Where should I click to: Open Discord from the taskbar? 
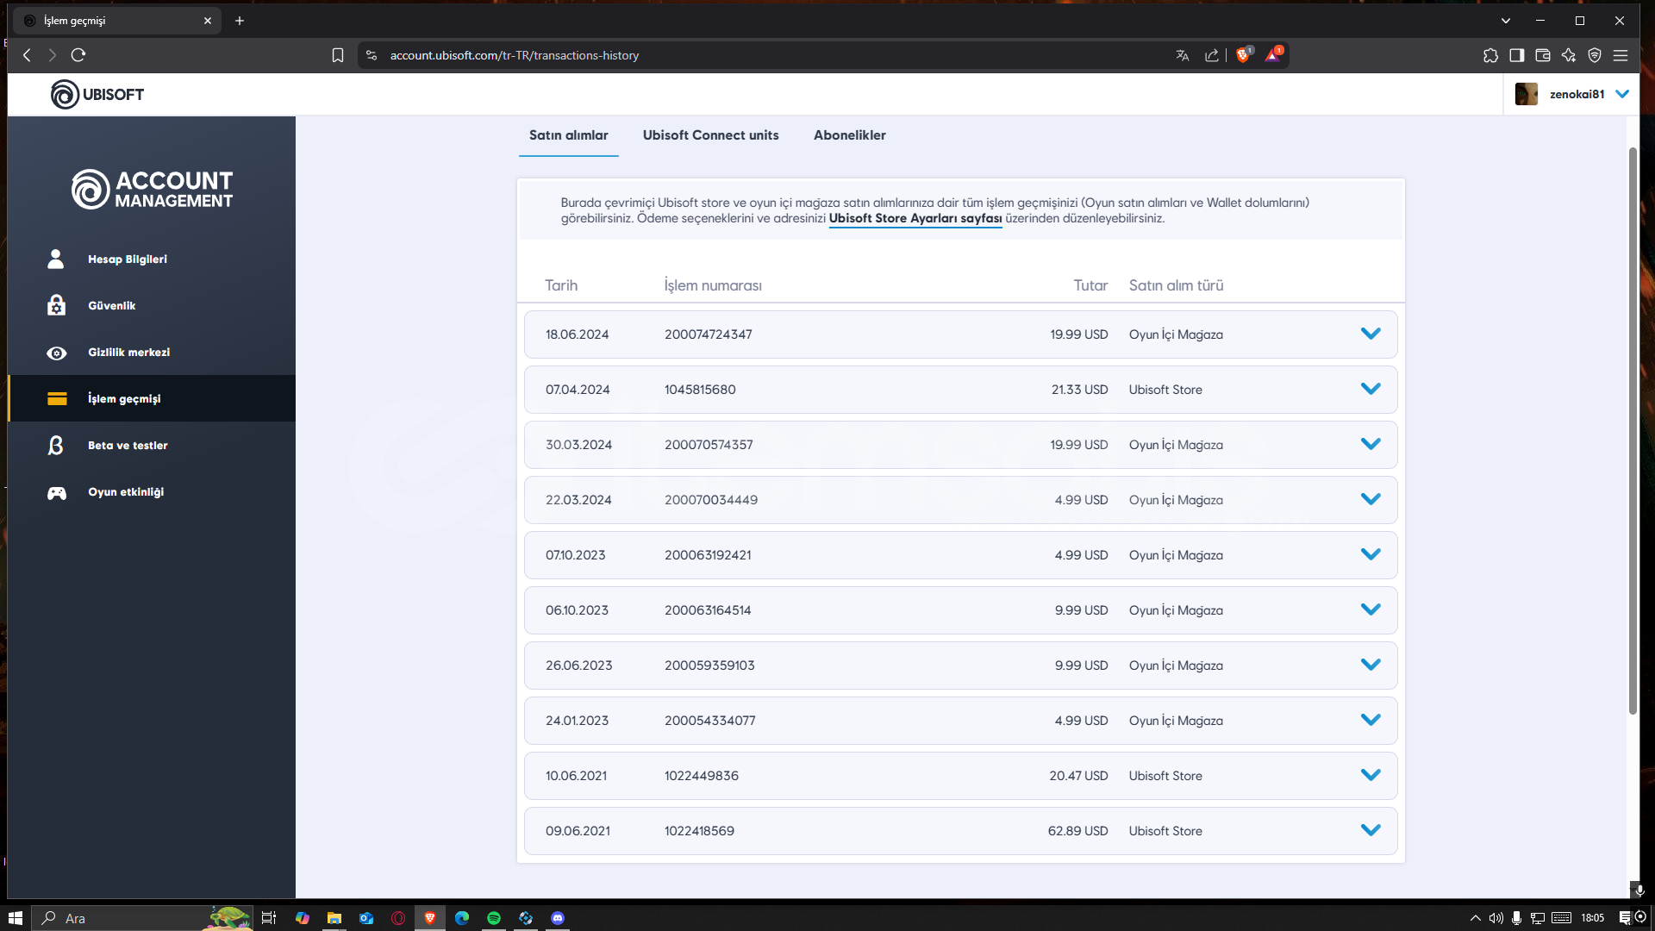(558, 918)
